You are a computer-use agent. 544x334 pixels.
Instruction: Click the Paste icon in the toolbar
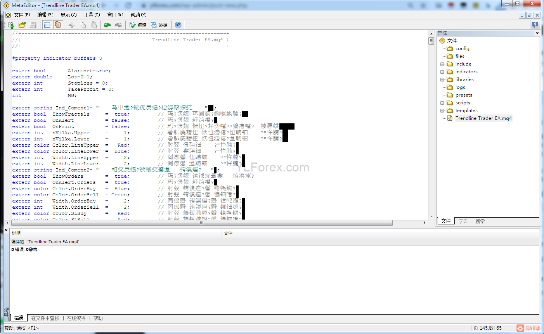[94, 25]
